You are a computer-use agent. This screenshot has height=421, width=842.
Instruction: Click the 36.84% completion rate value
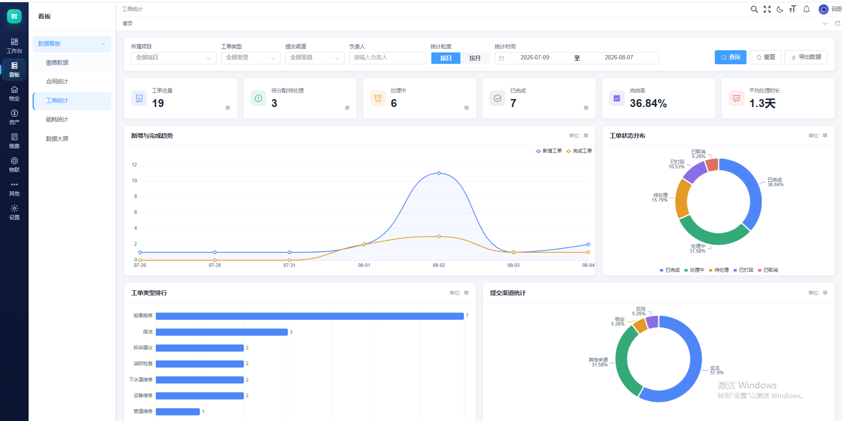point(648,103)
